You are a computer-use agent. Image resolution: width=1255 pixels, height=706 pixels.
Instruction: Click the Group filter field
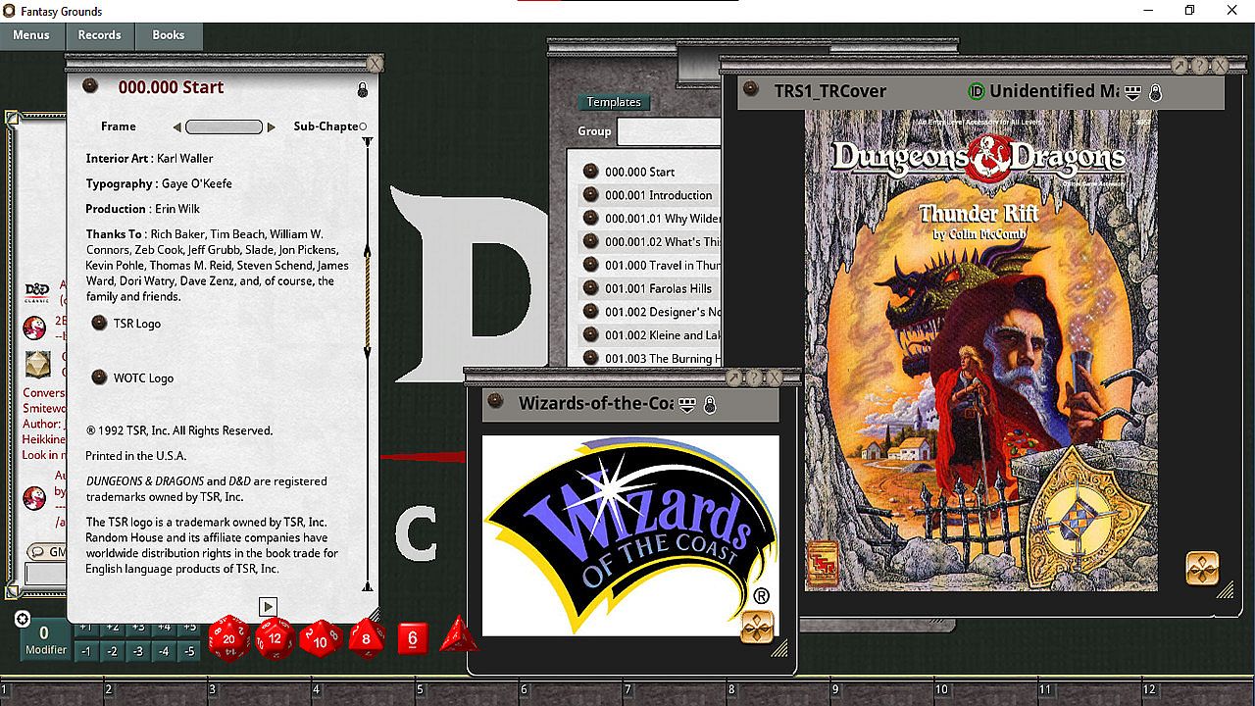671,131
